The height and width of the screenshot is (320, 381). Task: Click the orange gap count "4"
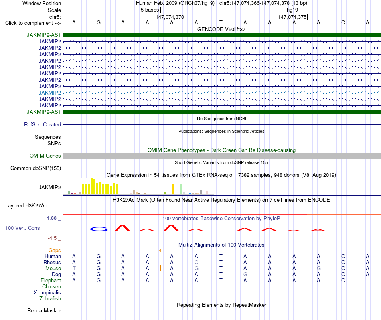[160, 251]
